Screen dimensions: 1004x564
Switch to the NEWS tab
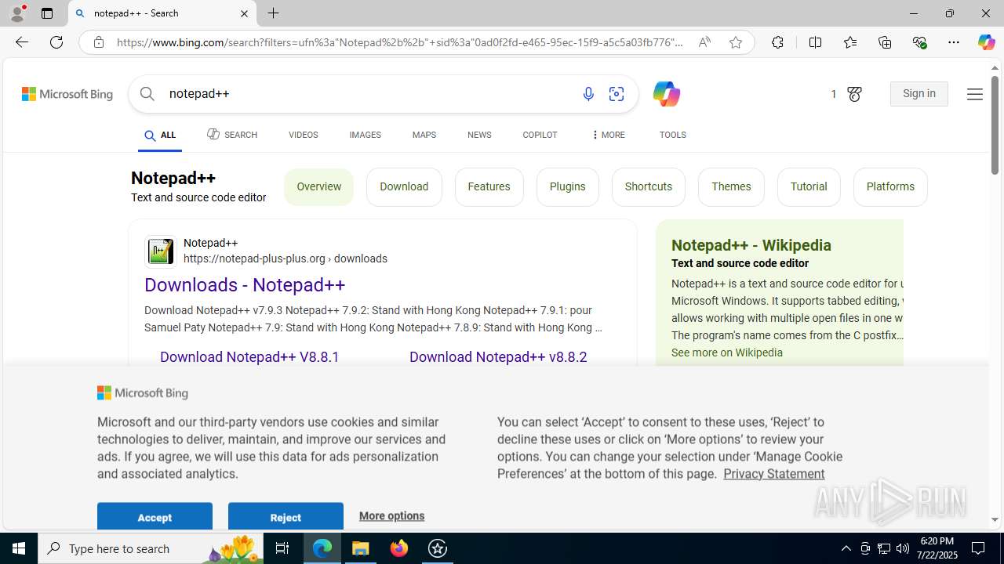tap(479, 135)
